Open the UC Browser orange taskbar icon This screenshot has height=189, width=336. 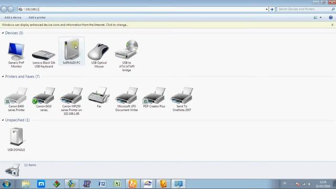[x=133, y=184]
